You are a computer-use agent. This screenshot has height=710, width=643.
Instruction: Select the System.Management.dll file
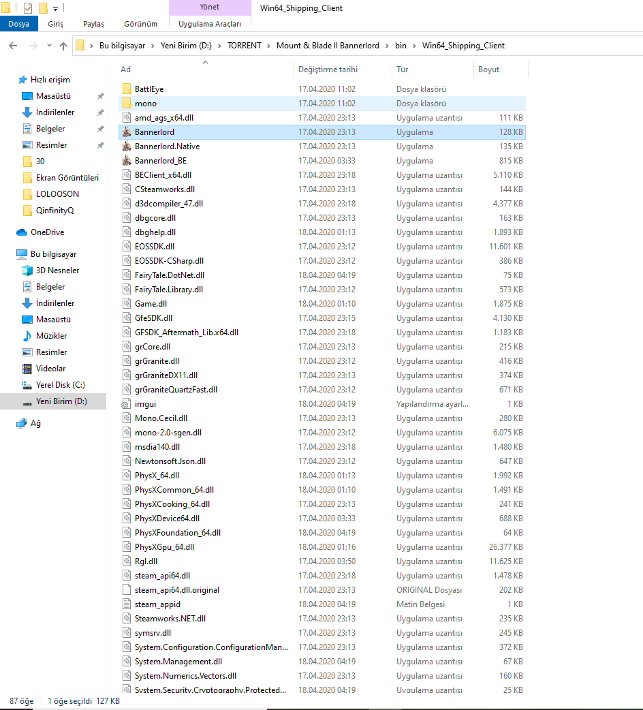(322, 662)
